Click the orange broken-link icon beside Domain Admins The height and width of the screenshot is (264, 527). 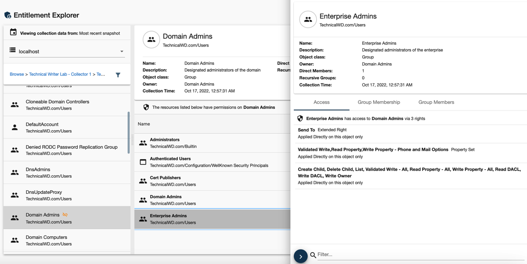65,215
